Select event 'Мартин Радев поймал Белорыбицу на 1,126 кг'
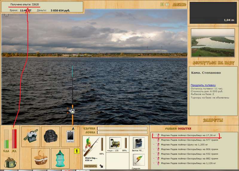 click(x=189, y=163)
